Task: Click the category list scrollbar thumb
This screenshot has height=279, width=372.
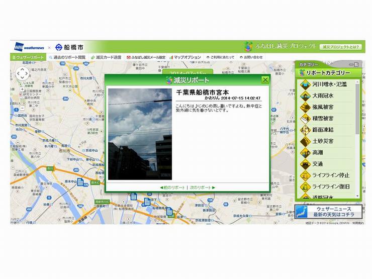Action: pyautogui.click(x=357, y=109)
